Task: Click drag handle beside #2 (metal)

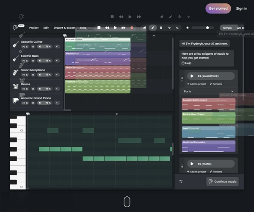Action: pyautogui.click(x=182, y=167)
